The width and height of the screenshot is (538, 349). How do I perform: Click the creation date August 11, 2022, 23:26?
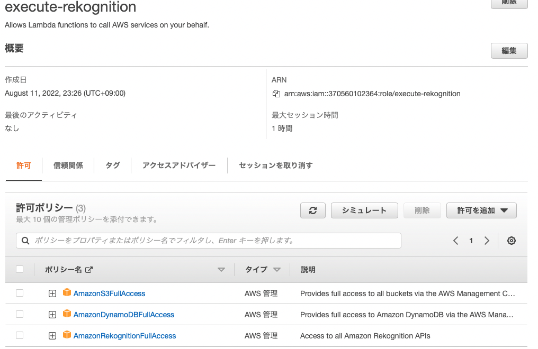pos(65,93)
